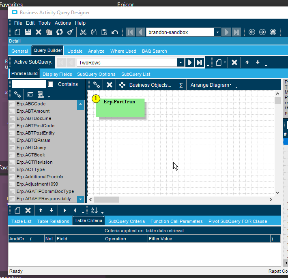288x278 pixels.
Task: Click the table search input field
Action: coord(29,84)
